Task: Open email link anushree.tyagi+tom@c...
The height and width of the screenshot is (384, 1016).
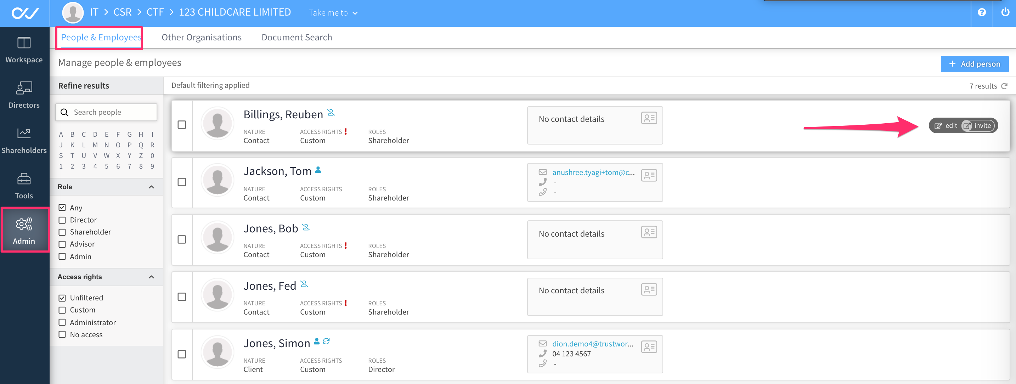Action: click(x=593, y=172)
